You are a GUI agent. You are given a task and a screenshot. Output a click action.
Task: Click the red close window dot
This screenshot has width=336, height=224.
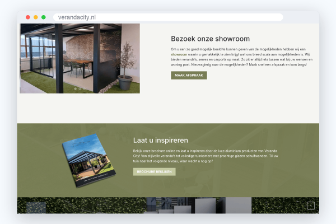click(x=28, y=17)
